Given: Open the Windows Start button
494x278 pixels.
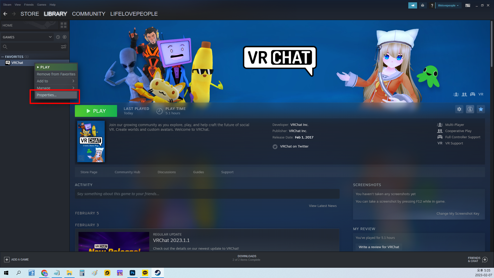Looking at the screenshot, I should (6, 273).
